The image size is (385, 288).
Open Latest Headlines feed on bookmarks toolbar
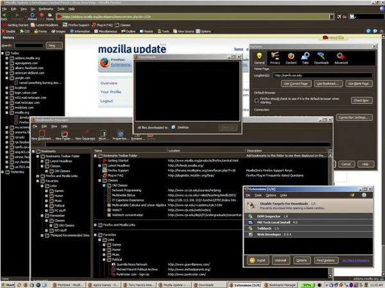[x=44, y=25]
